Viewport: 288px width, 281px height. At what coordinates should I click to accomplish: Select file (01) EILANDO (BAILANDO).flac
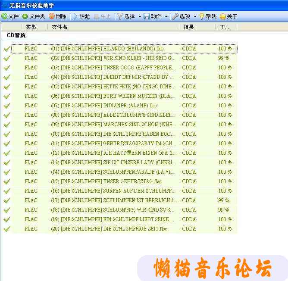pyautogui.click(x=107, y=49)
